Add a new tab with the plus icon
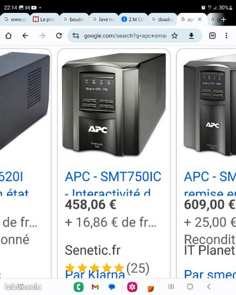Viewport: 236px width, 295px height. coord(223,19)
